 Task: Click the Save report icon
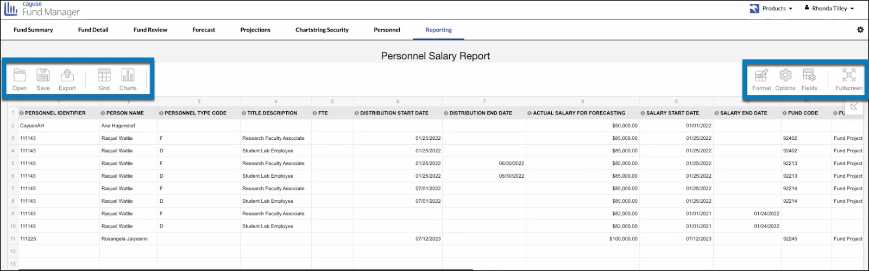click(x=43, y=79)
